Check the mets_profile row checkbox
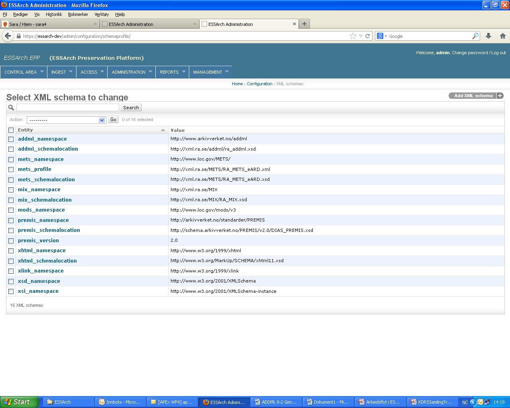The image size is (510, 408). [x=11, y=169]
